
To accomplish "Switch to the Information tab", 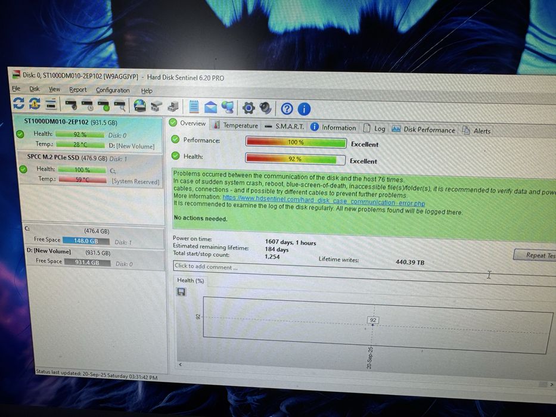I will (x=333, y=127).
